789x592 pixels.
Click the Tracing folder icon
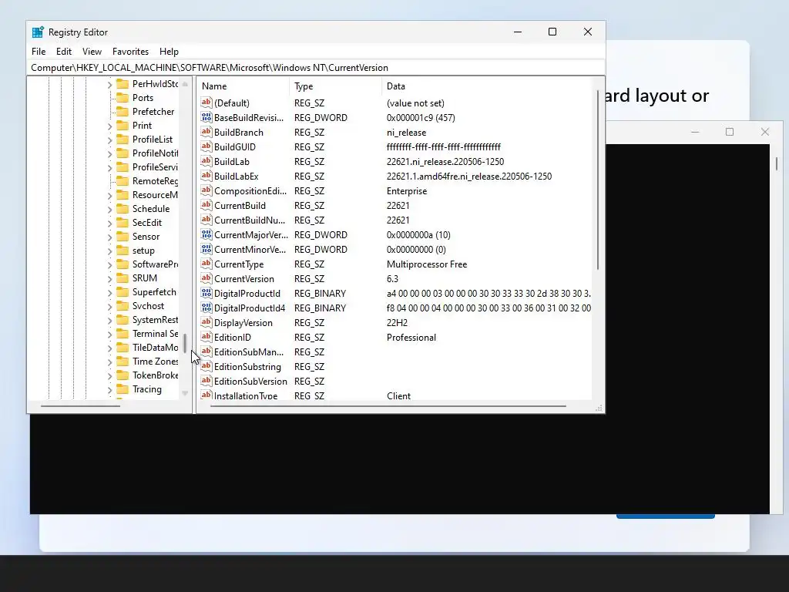(123, 389)
